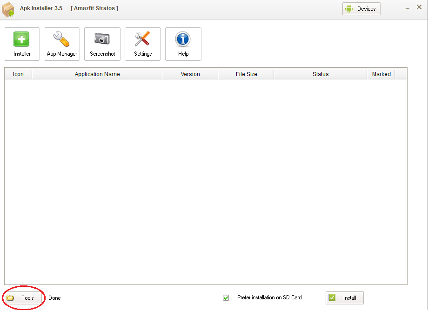Viewport: 428px width, 310px height.
Task: Sort by Application Name column header
Action: click(97, 74)
